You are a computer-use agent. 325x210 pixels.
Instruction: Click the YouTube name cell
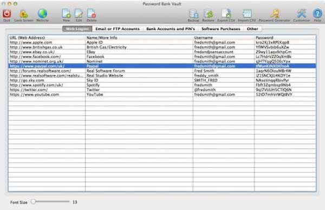[x=139, y=94]
